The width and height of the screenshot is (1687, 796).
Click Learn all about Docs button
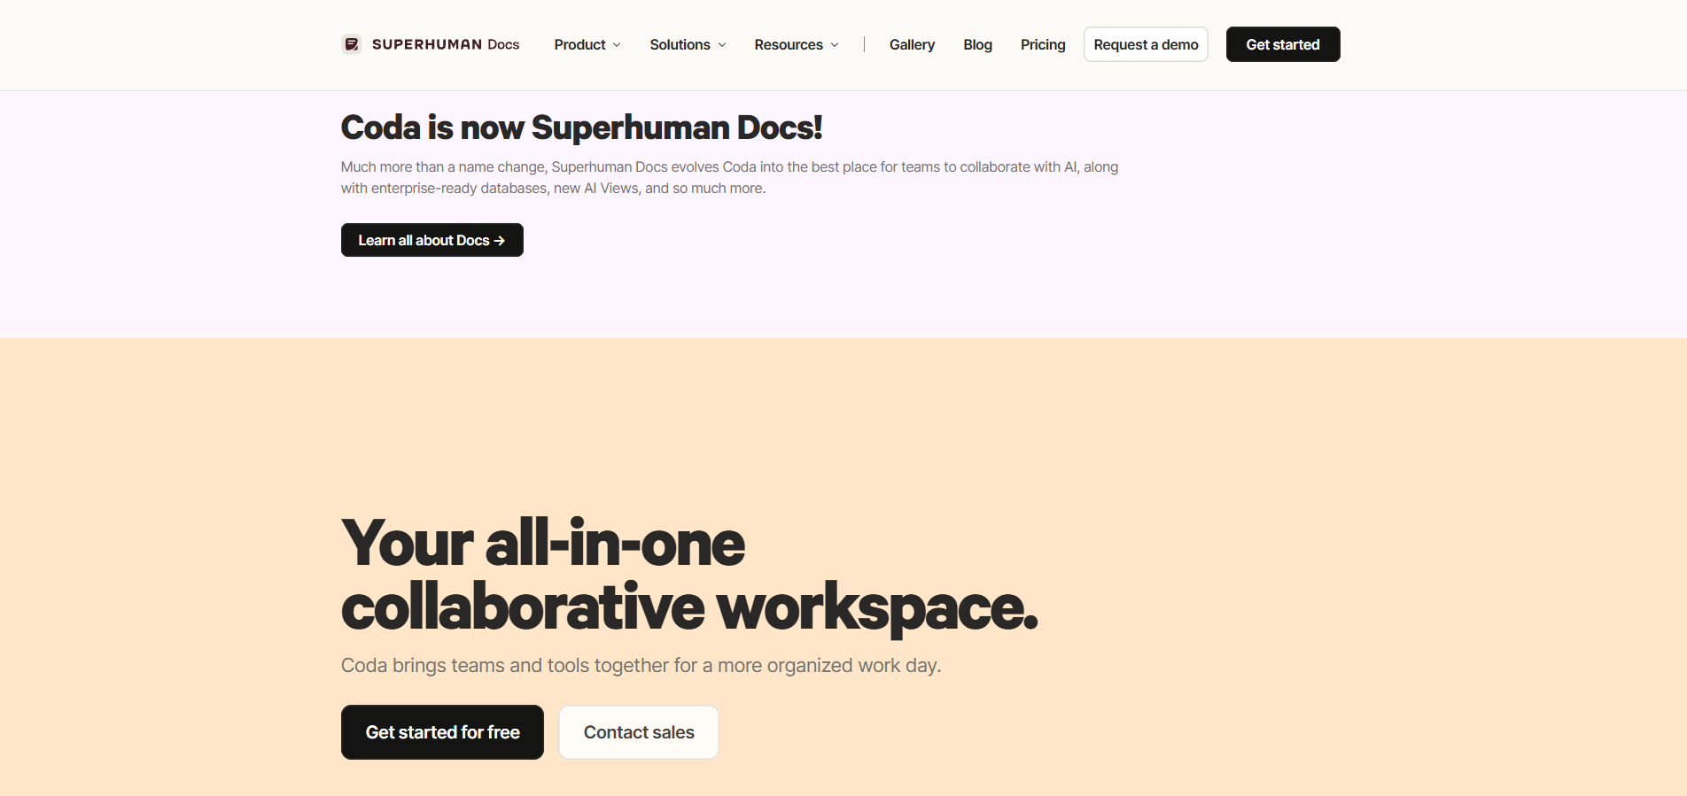tap(432, 240)
